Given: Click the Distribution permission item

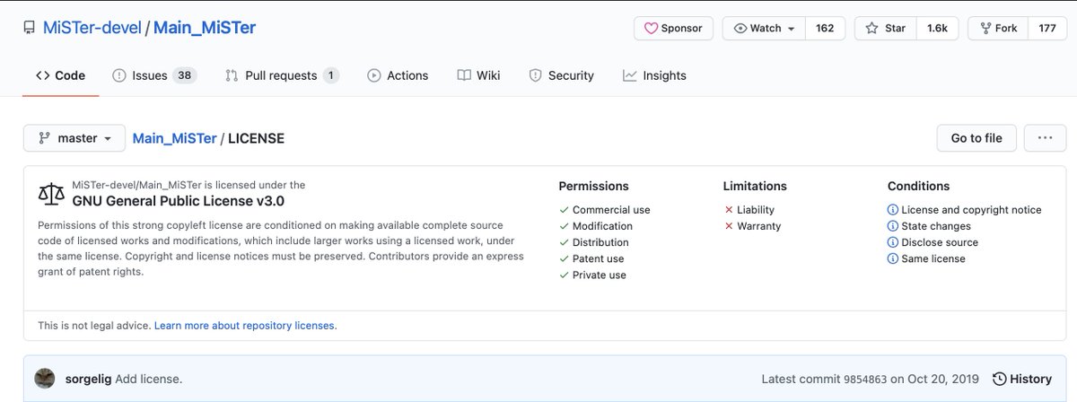Looking at the screenshot, I should point(593,242).
